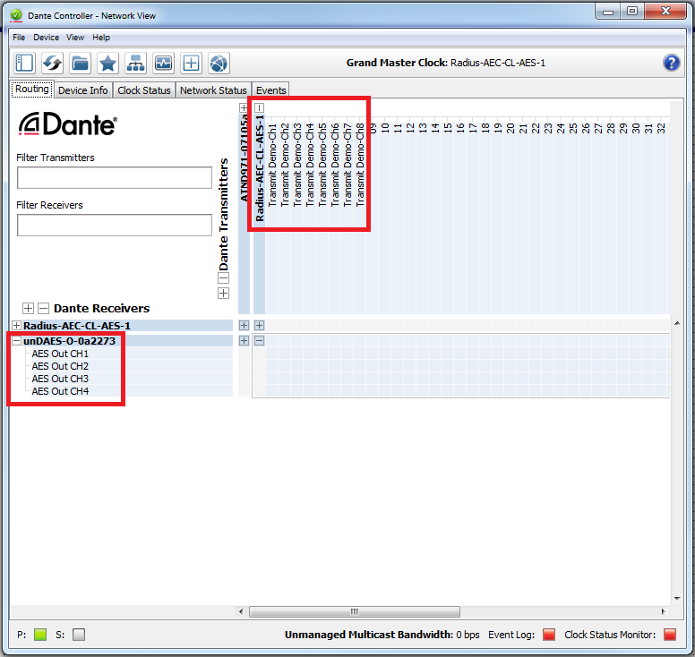The width and height of the screenshot is (695, 657).
Task: Click the Transmit Demo-Ch1 channel header
Action: click(272, 165)
